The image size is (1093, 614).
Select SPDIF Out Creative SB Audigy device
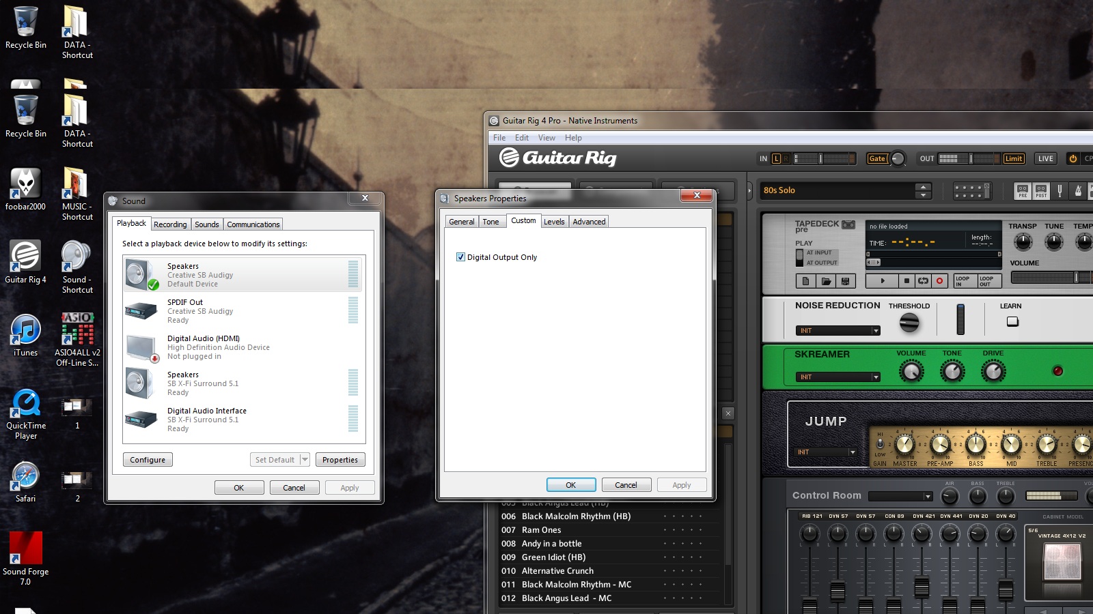tap(244, 310)
